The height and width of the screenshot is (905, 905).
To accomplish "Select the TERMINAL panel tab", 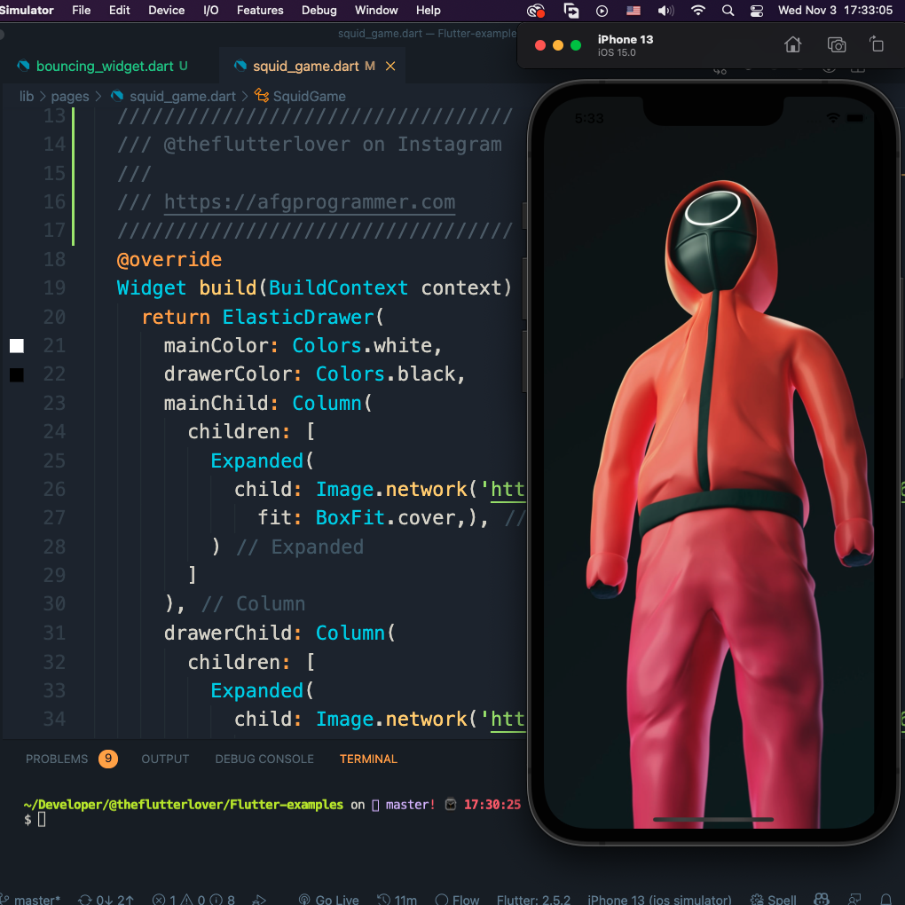I will tap(368, 759).
